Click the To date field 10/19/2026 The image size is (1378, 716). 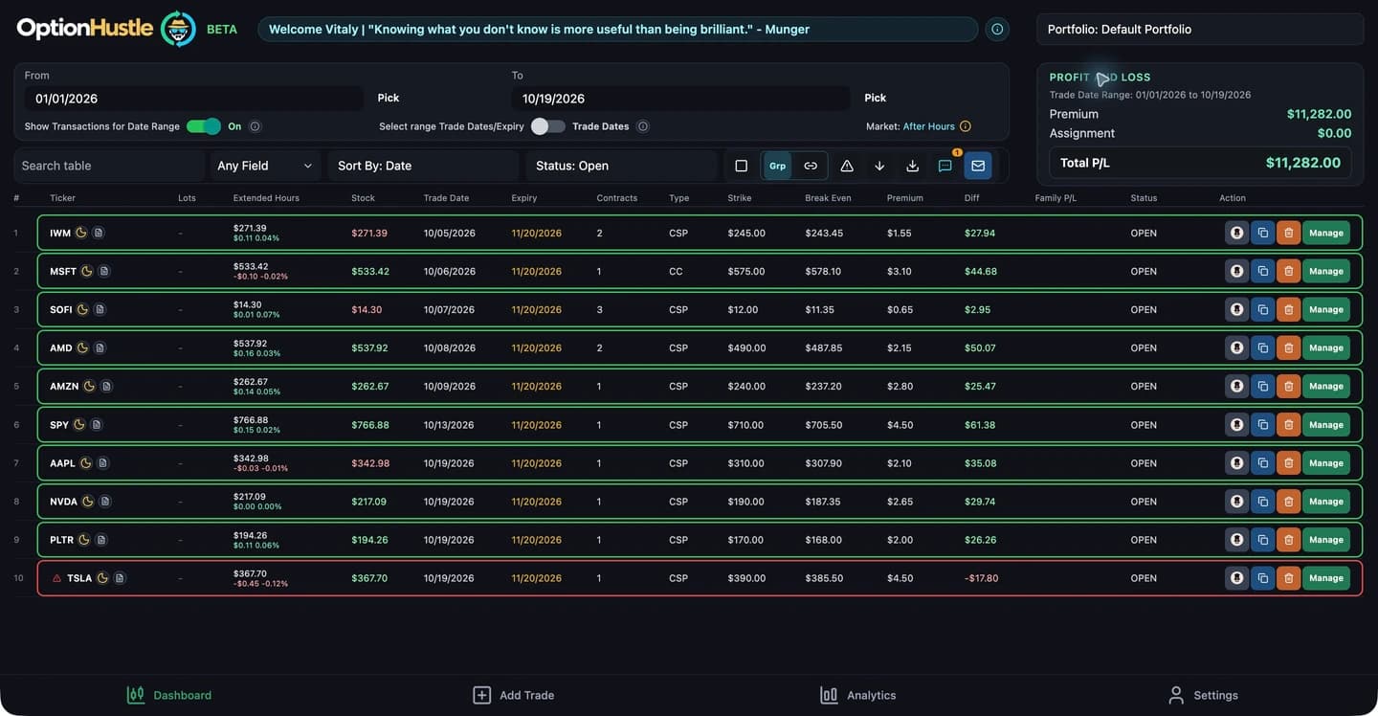(681, 99)
